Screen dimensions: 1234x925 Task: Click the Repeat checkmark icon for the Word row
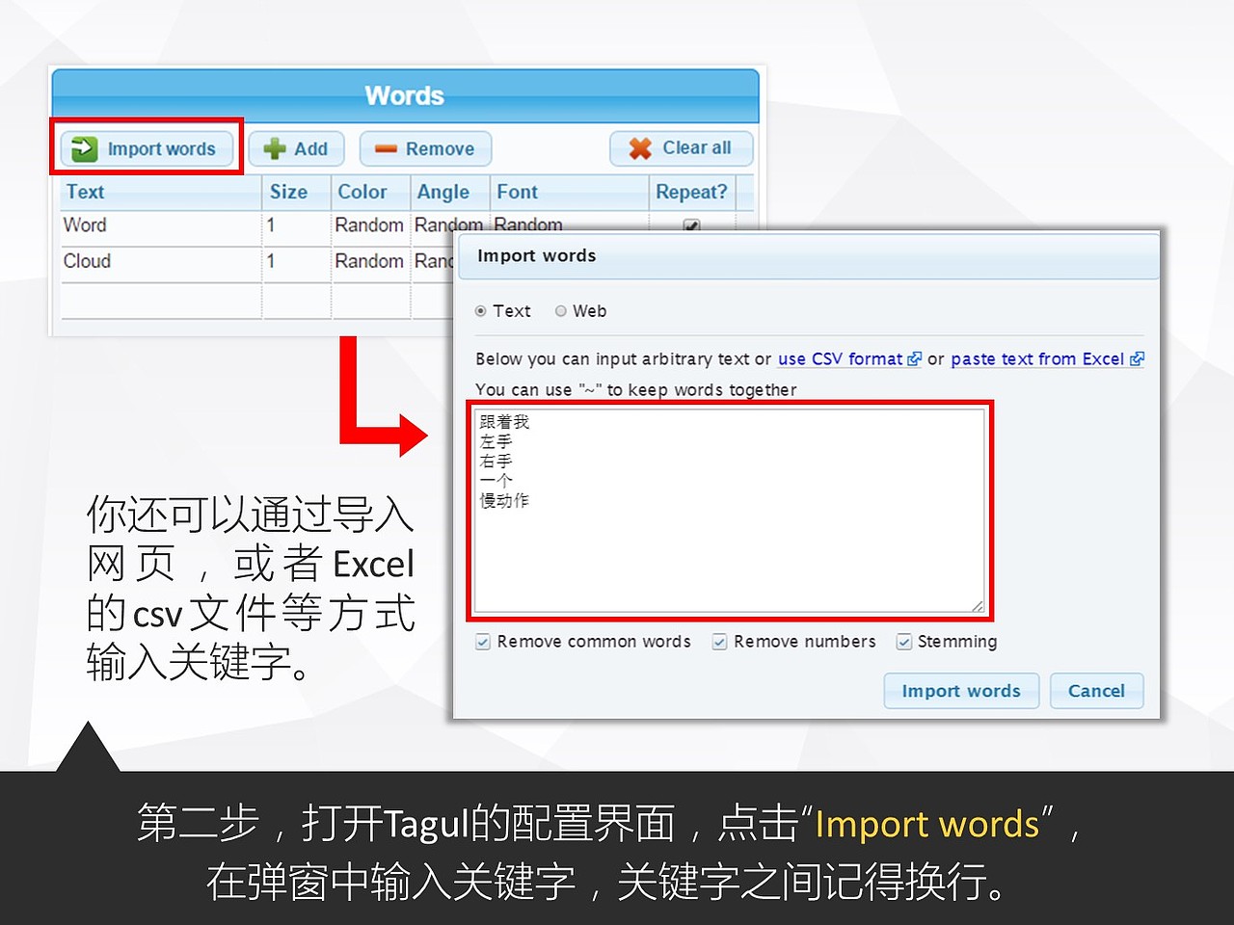tap(691, 225)
